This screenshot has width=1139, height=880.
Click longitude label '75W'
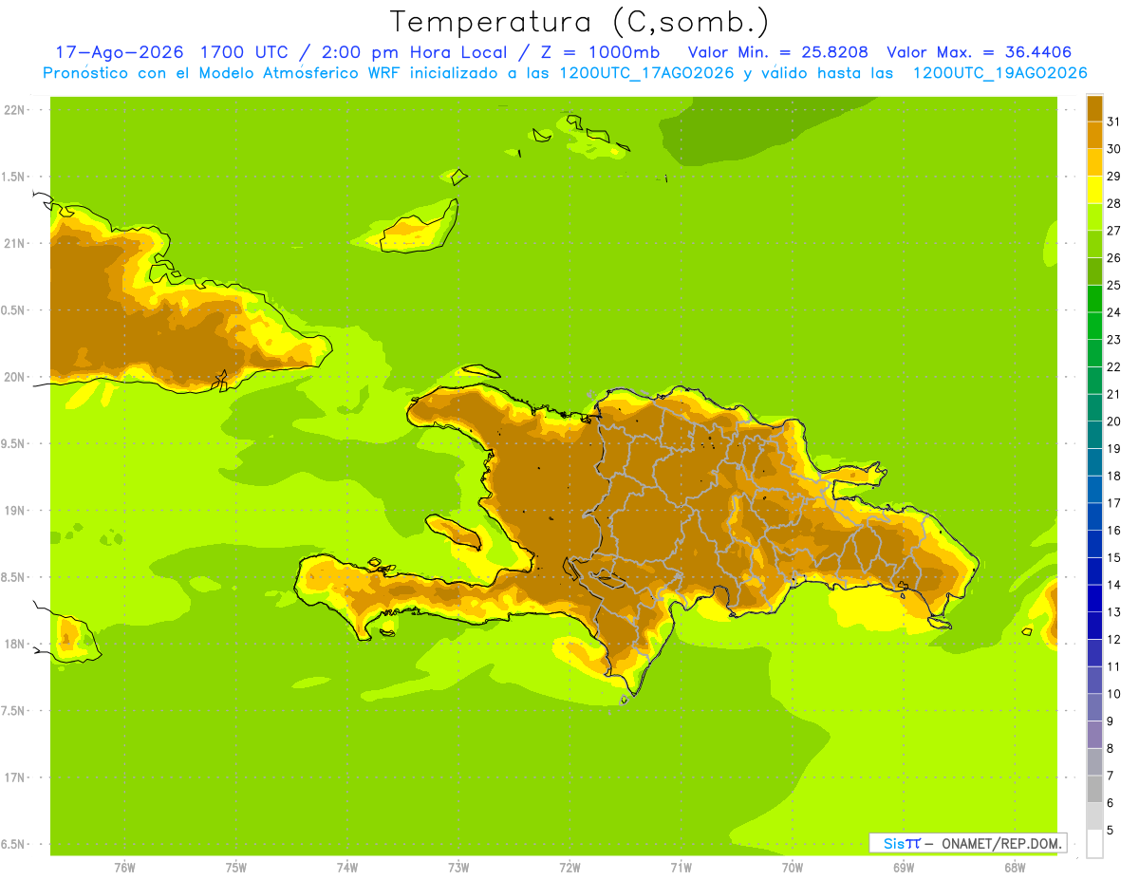236,868
